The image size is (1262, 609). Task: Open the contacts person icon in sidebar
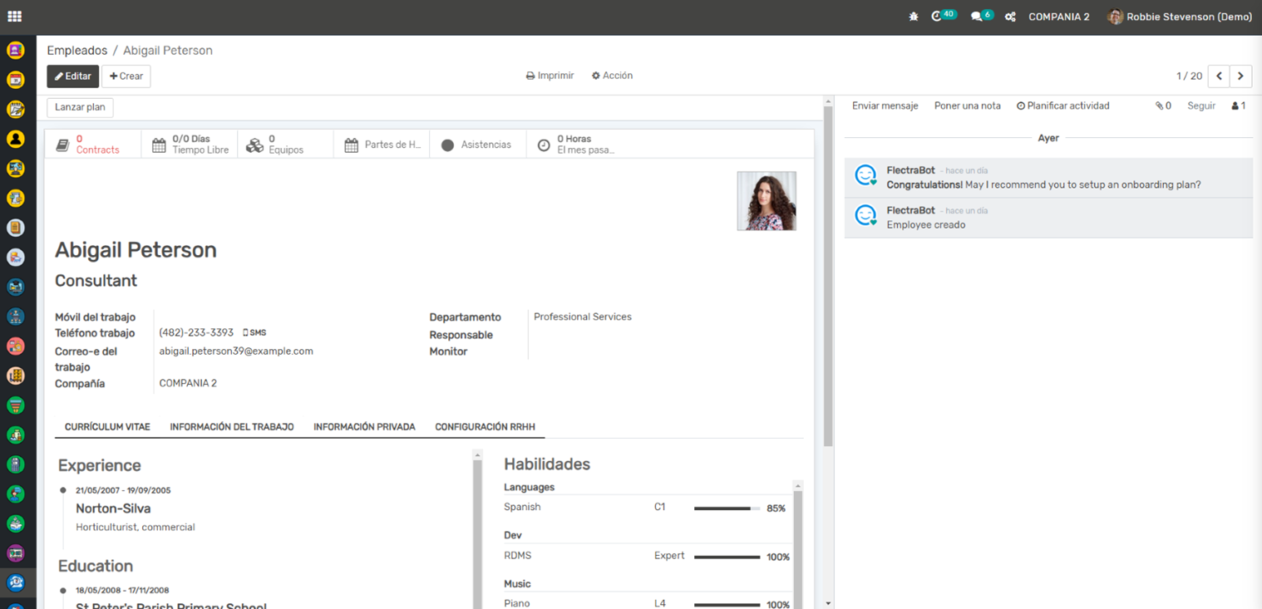(15, 139)
